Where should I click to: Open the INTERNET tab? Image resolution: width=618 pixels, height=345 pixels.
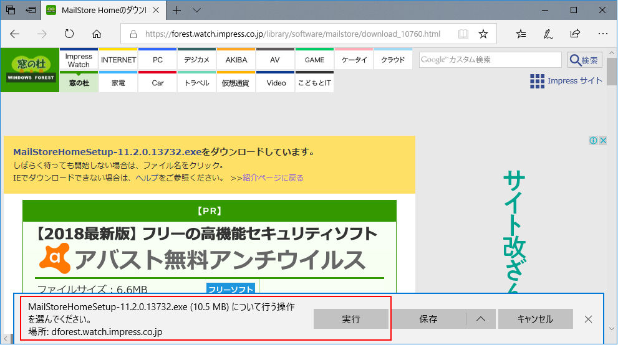pyautogui.click(x=118, y=59)
